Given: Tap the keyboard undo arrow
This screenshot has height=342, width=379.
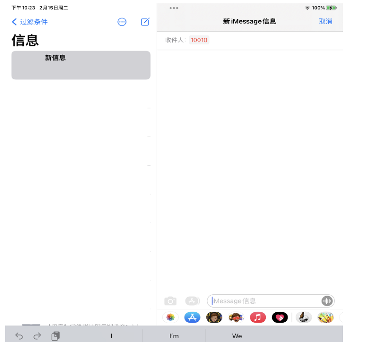Looking at the screenshot, I should [19, 336].
